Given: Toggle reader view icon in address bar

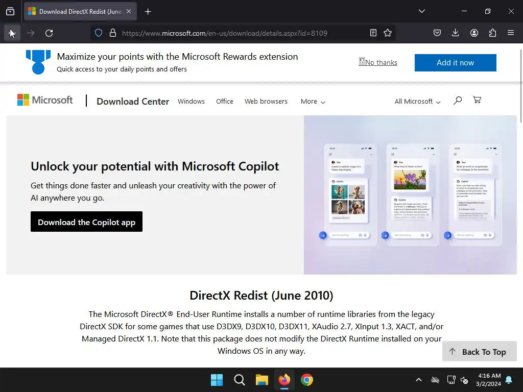Looking at the screenshot, I should click(x=373, y=33).
